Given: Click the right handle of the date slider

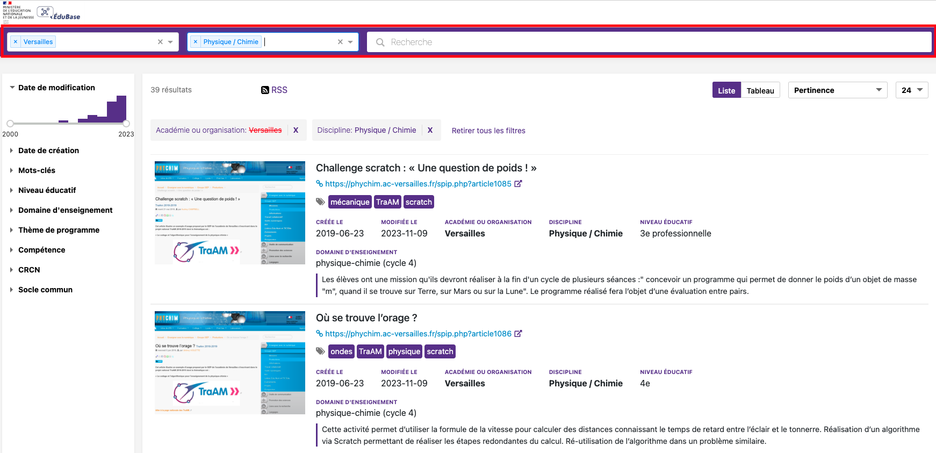Looking at the screenshot, I should tap(126, 124).
